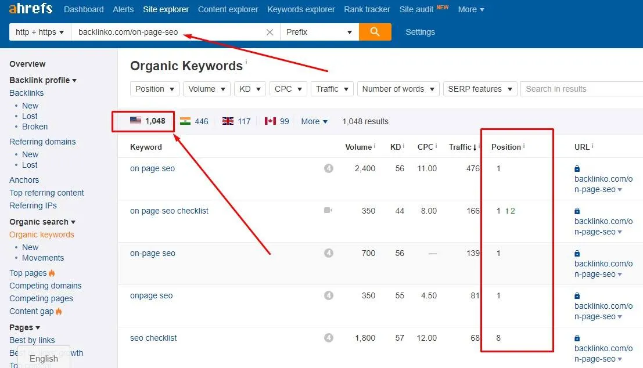The width and height of the screenshot is (643, 368).
Task: Collapse the Organic search section
Action: [x=42, y=222]
